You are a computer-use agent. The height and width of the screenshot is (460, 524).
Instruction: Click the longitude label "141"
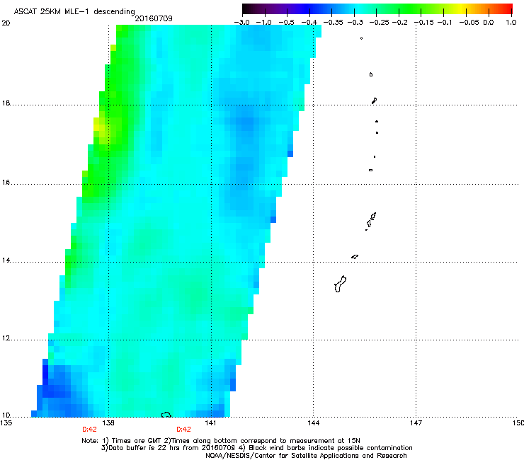[210, 423]
